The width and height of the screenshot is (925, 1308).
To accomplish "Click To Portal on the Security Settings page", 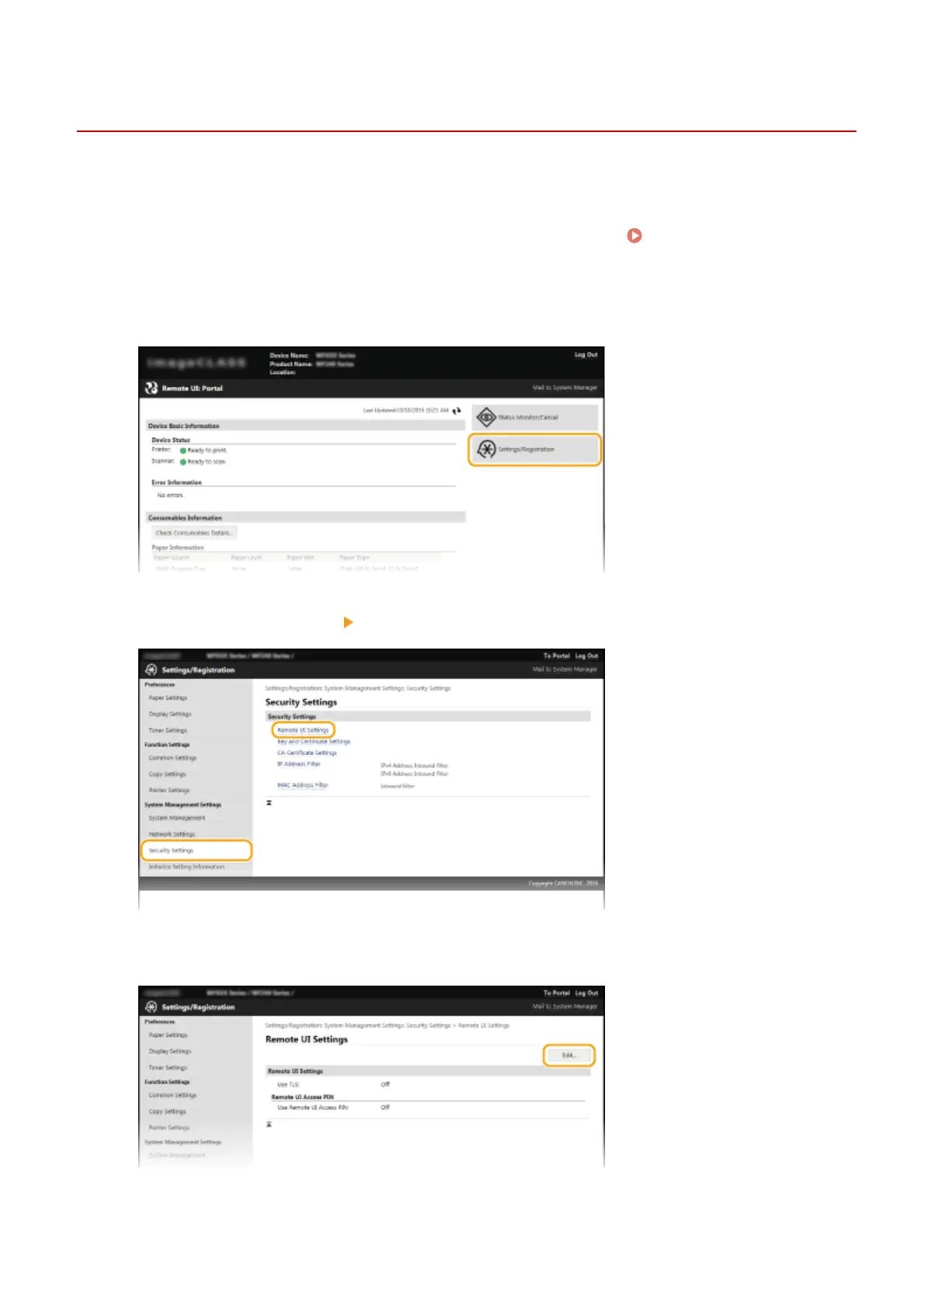I will [x=556, y=656].
